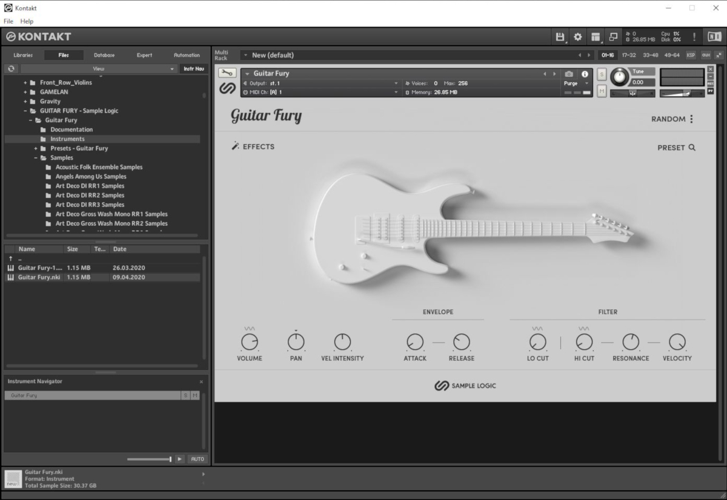727x500 pixels.
Task: Show instrument info icon
Action: pyautogui.click(x=585, y=74)
